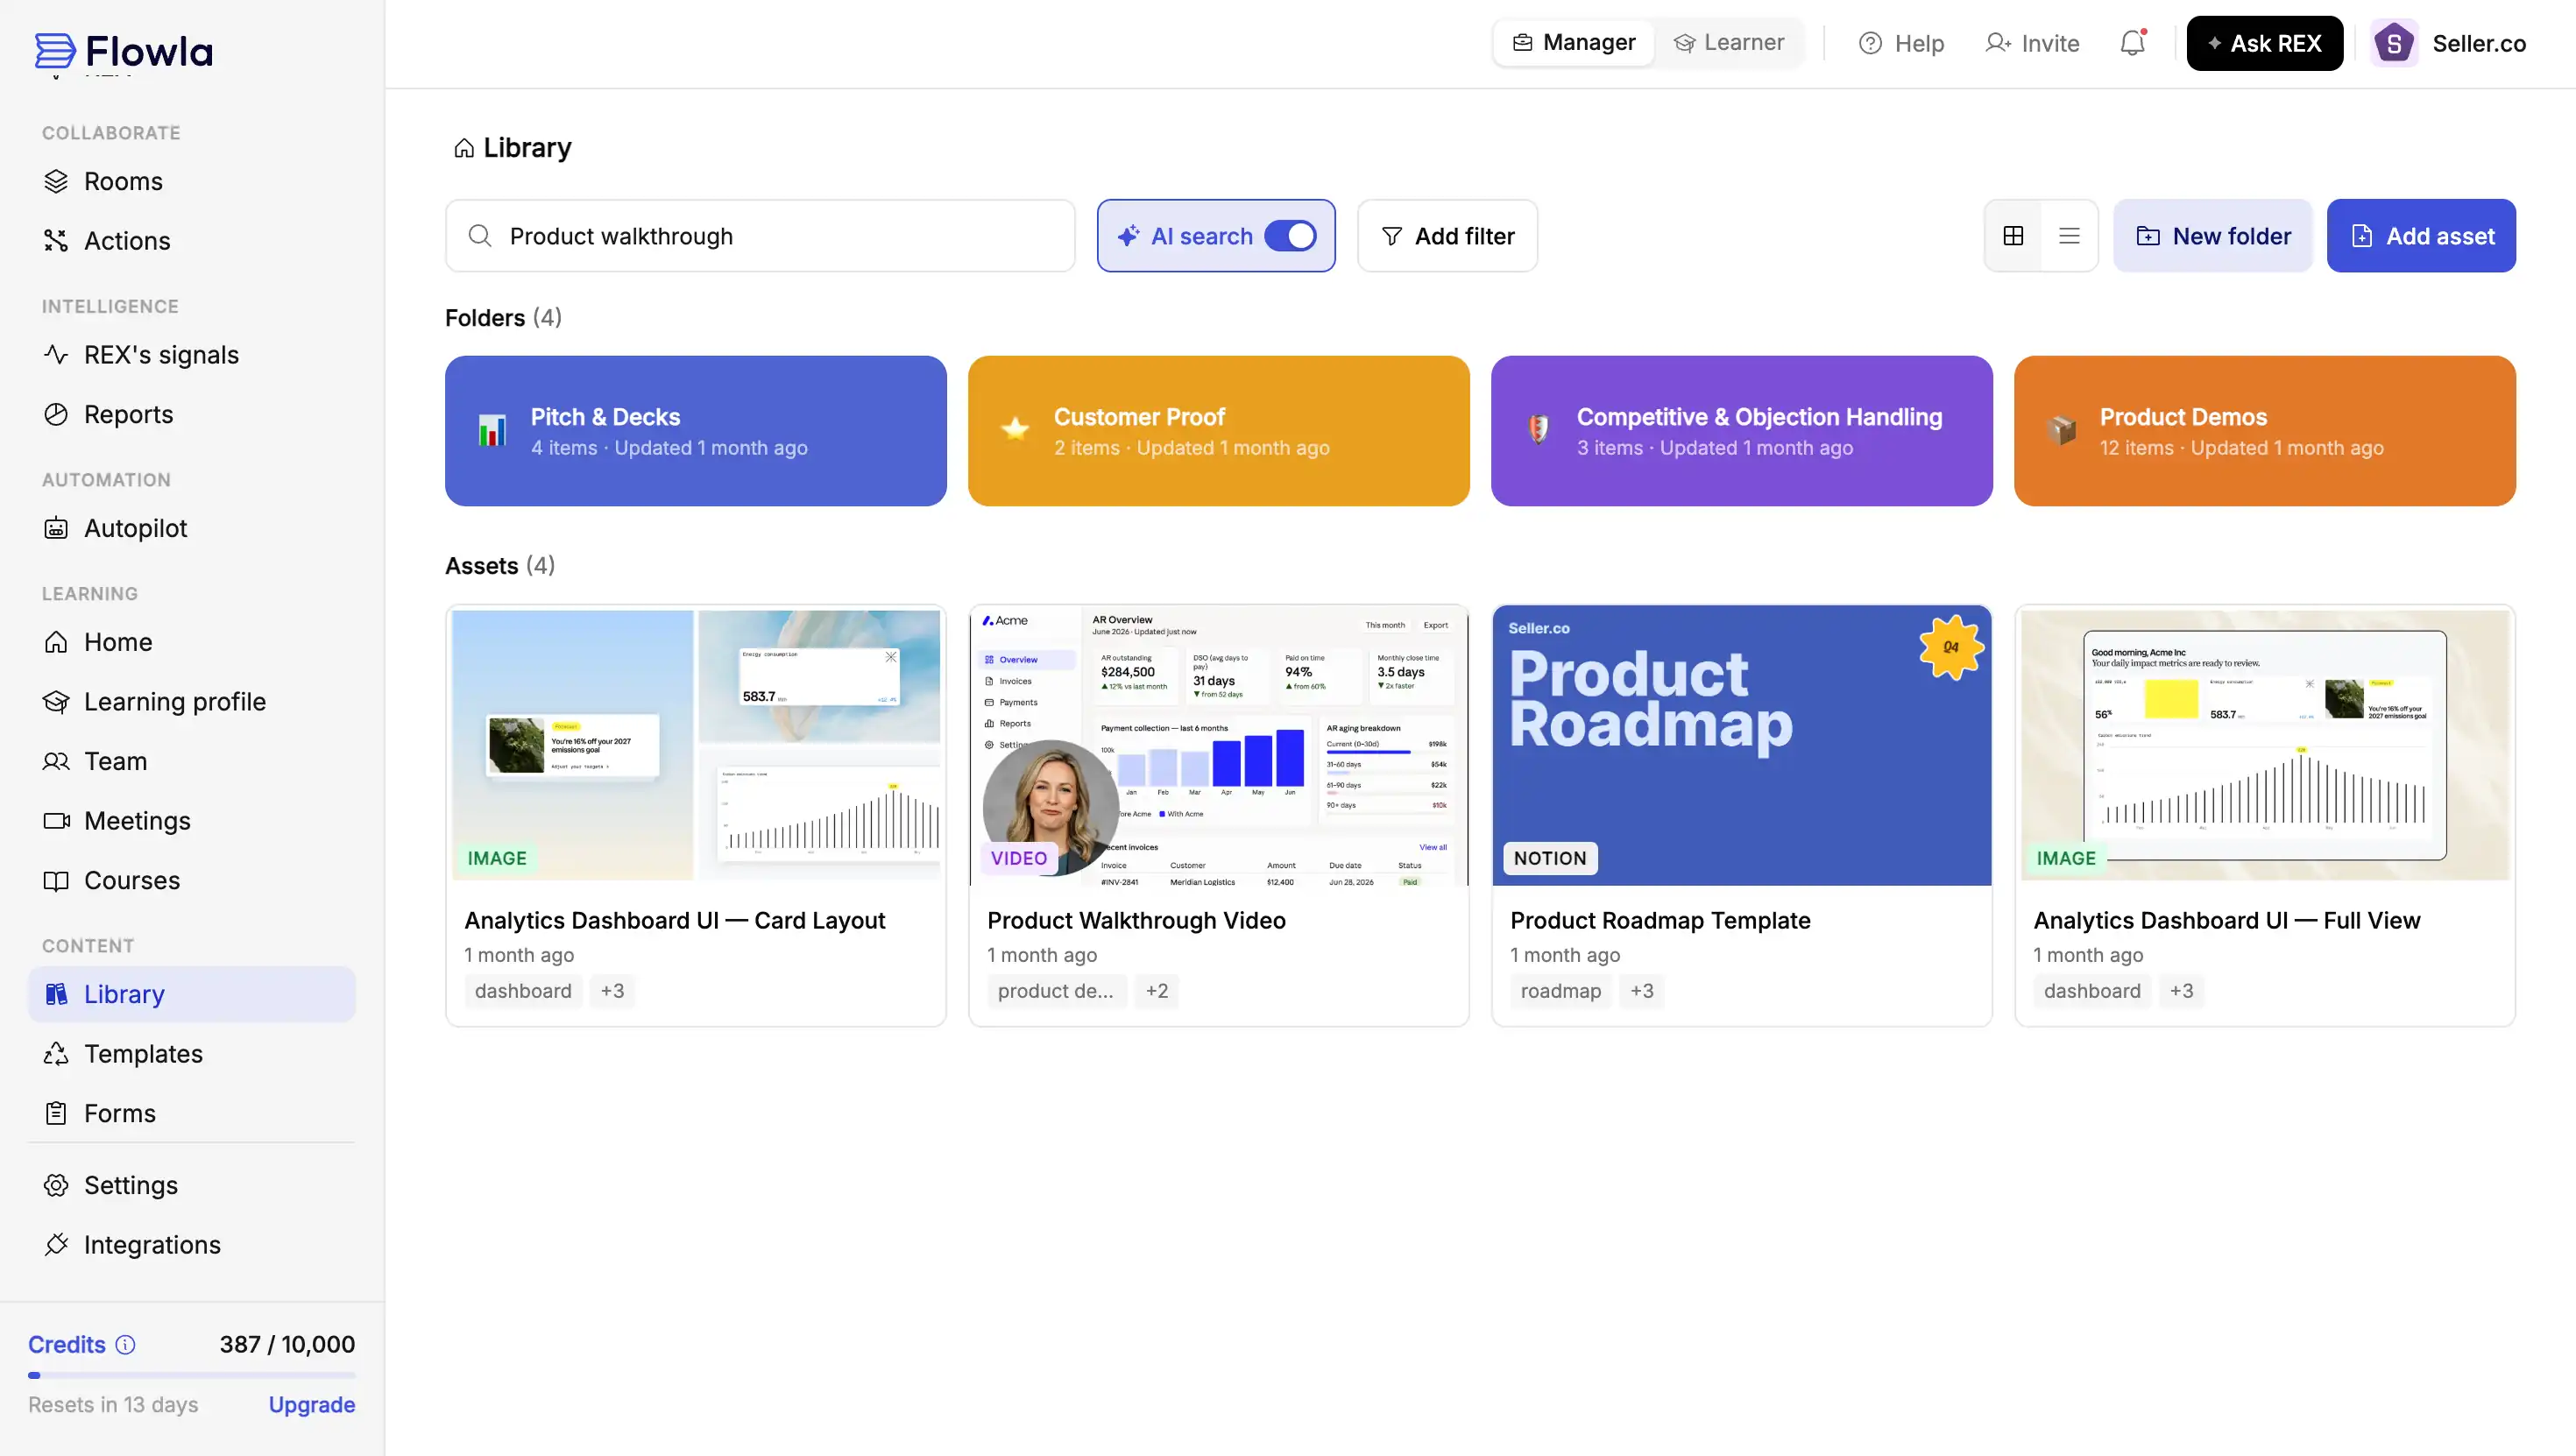Switch to list view layout

coord(2069,236)
